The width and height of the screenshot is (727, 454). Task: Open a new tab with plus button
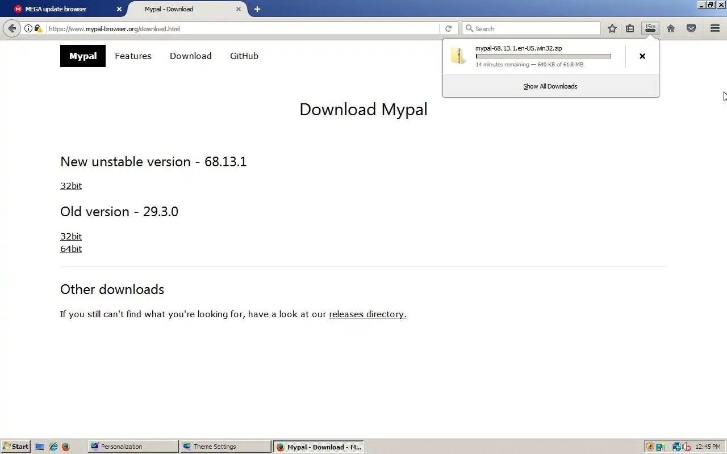pyautogui.click(x=257, y=9)
